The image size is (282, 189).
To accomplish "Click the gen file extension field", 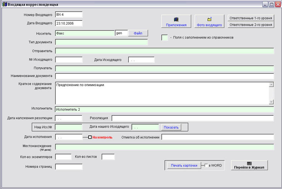I will tap(121, 33).
